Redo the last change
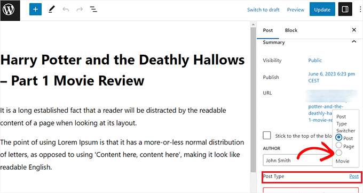363x193 pixels. click(x=80, y=10)
